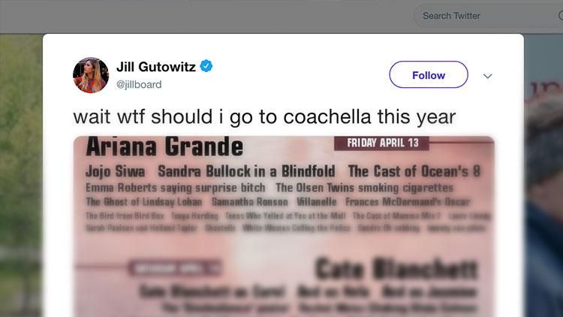Open Jill Gutowitz's profile avatar
The height and width of the screenshot is (317, 563).
[91, 75]
